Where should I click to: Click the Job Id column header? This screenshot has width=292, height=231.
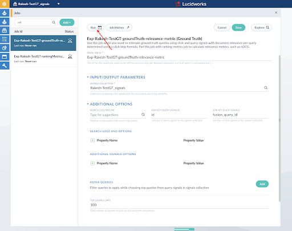pyautogui.click(x=18, y=31)
